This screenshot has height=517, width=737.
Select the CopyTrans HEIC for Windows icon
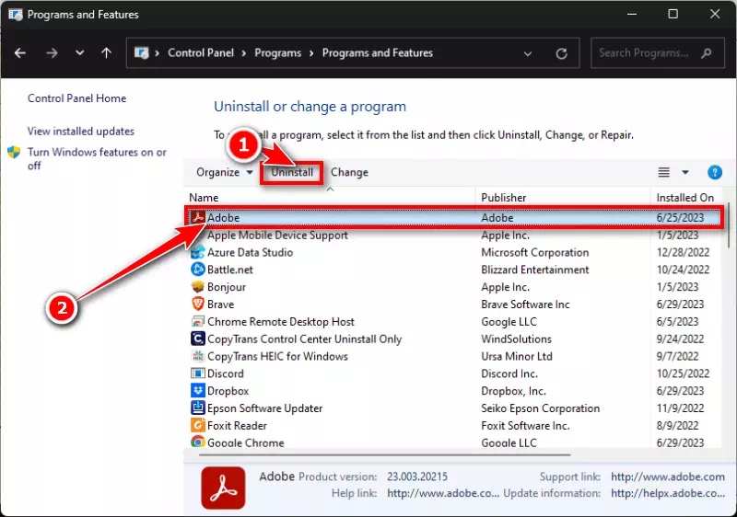pyautogui.click(x=198, y=356)
